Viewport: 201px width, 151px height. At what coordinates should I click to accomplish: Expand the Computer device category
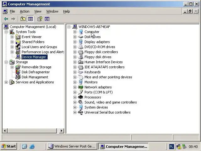[x=75, y=32]
